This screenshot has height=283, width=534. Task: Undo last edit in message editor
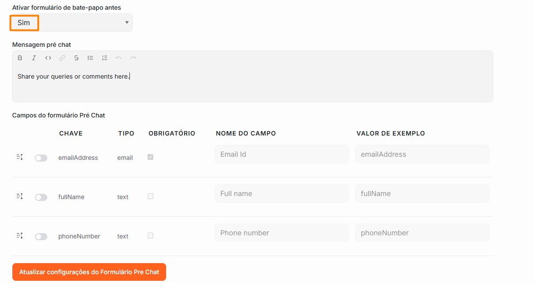coord(118,58)
